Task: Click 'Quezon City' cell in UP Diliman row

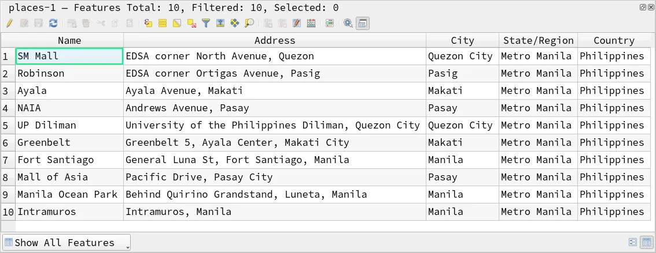Action: (462, 126)
